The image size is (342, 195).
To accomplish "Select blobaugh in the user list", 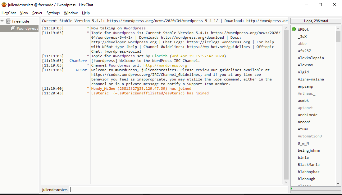I will click(307, 179).
